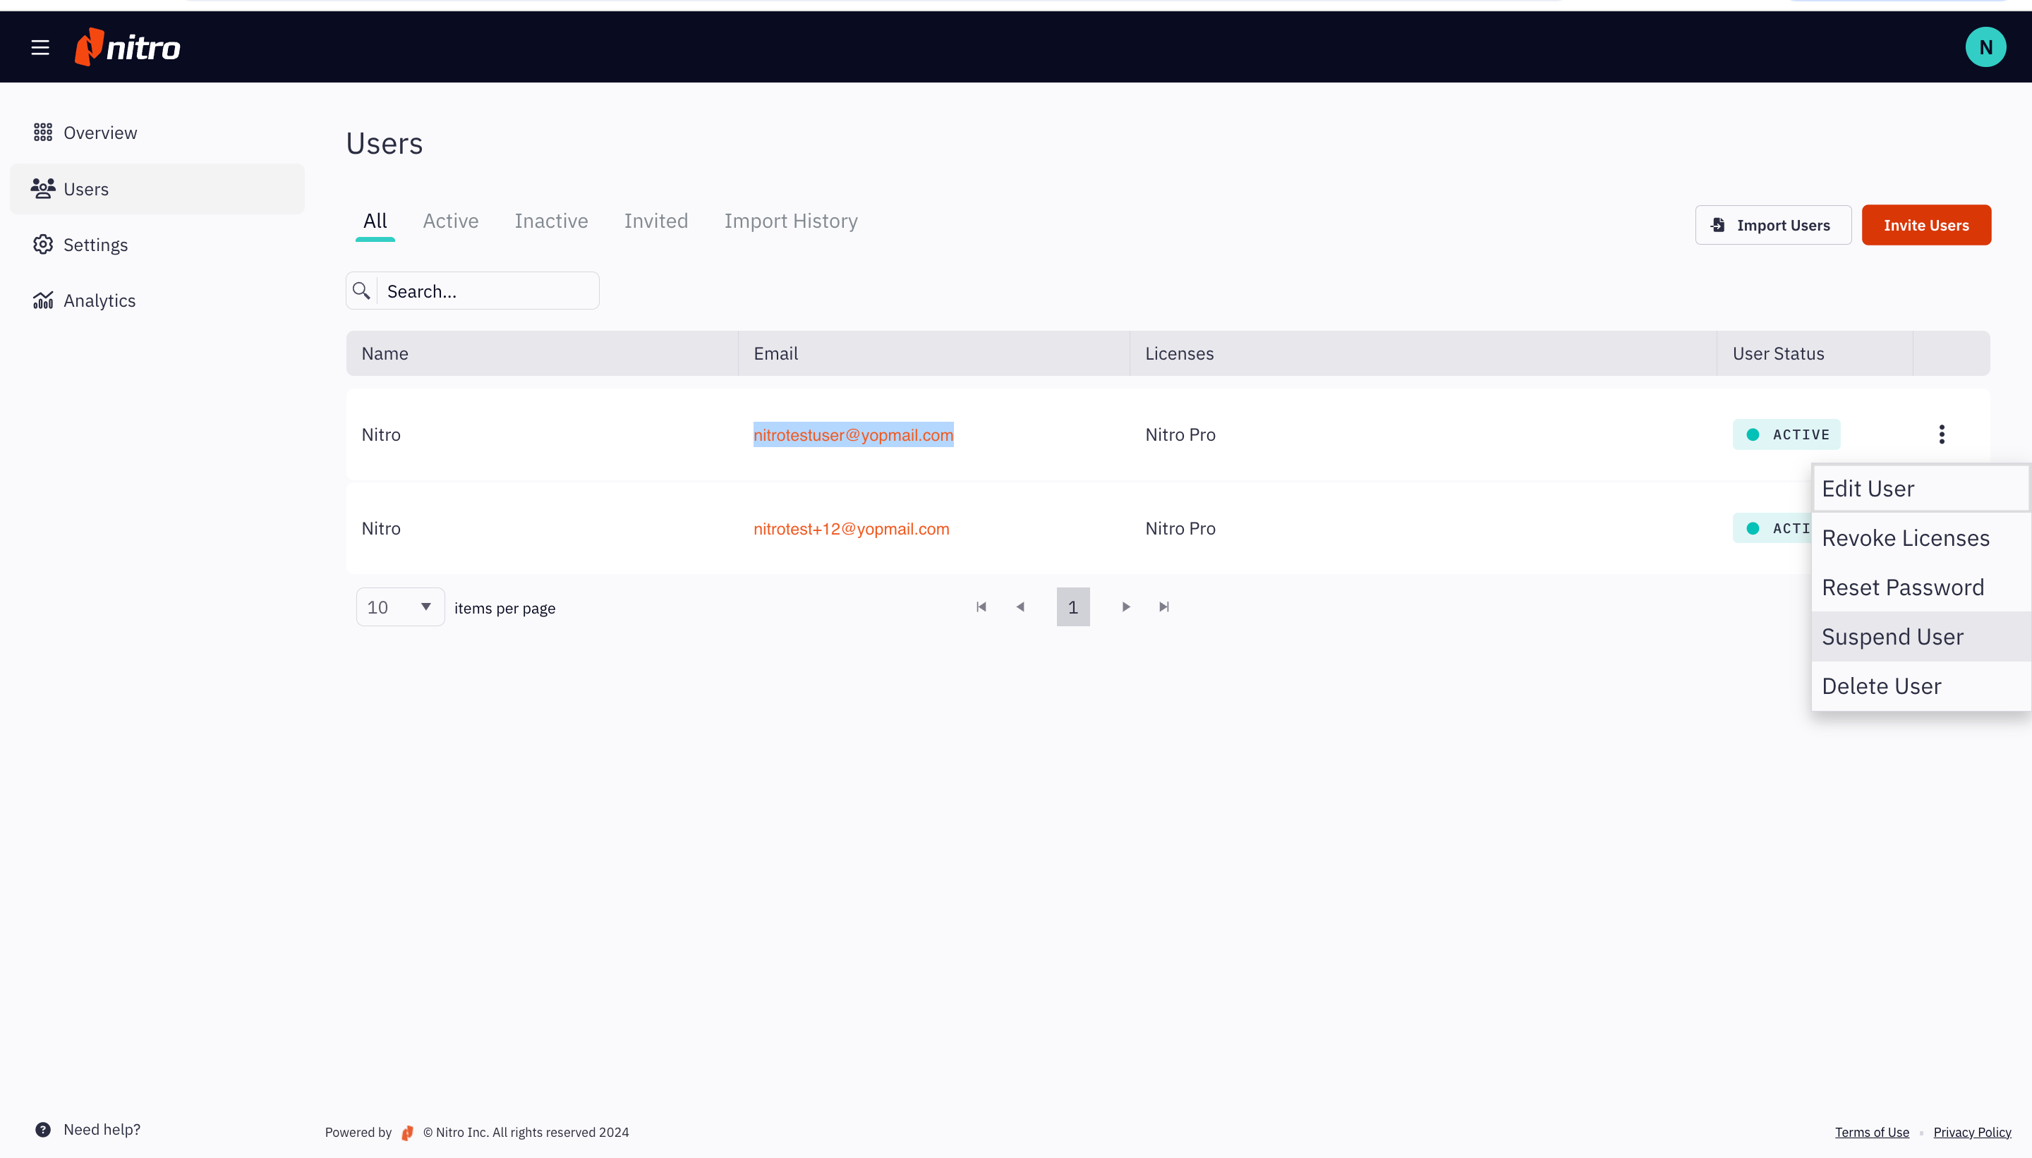Open the nitrotest+12@yopmail.com email link

tap(850, 529)
